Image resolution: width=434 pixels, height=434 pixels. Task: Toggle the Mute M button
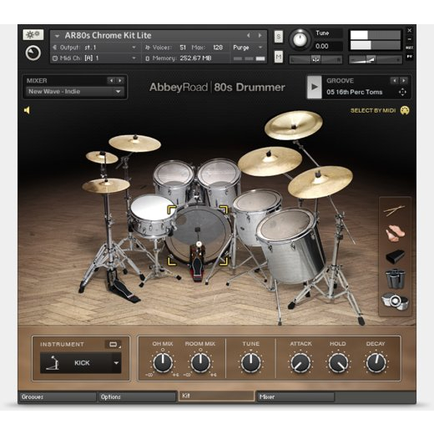pos(279,57)
